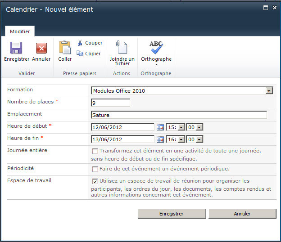Open the Heure de début calendar picker
Image resolution: width=281 pixels, height=242 pixels.
(160, 127)
